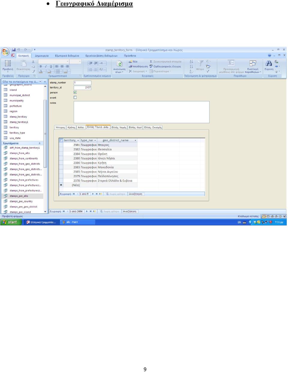Click the sort ascending icon
This screenshot has width=288, height=372.
click(x=191, y=61)
